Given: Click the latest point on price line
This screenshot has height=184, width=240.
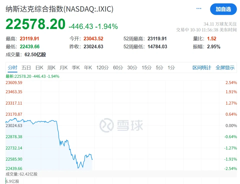Looking at the screenshot, I should pyautogui.click(x=92, y=159).
